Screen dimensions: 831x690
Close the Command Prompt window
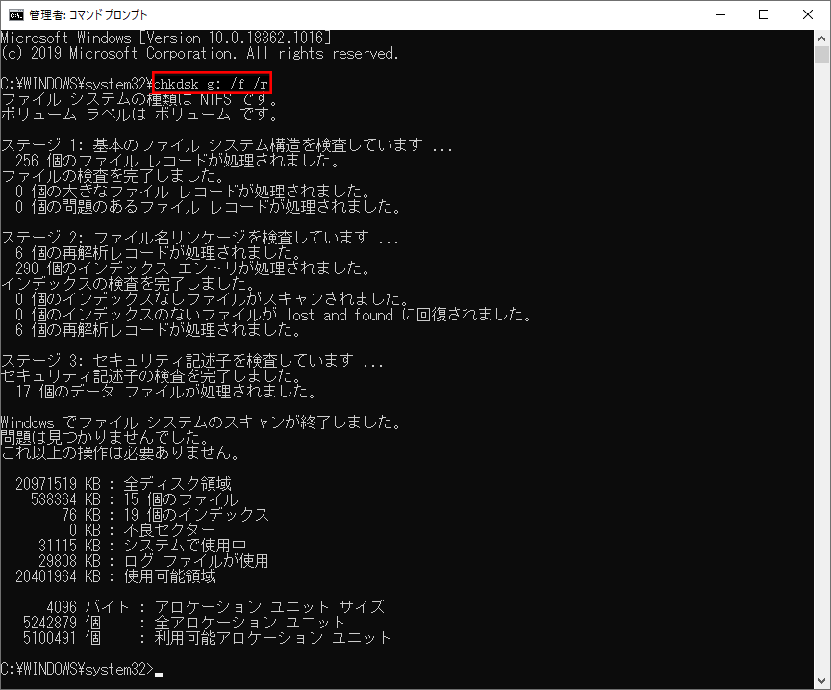pyautogui.click(x=808, y=14)
